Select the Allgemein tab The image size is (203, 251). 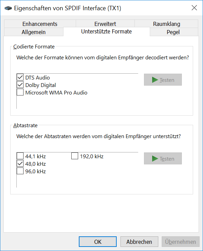(x=34, y=32)
